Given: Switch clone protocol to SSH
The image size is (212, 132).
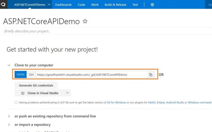Looking at the screenshot, I should click(31, 75).
